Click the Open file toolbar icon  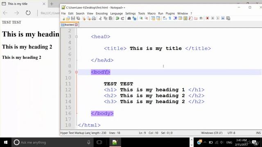pos(68,18)
